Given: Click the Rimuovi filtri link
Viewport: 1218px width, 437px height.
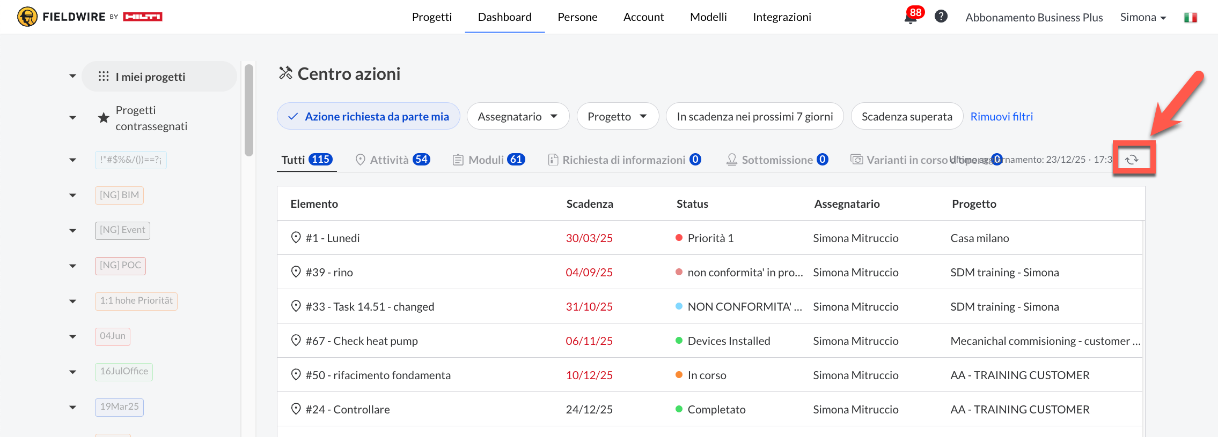Looking at the screenshot, I should pyautogui.click(x=1001, y=116).
